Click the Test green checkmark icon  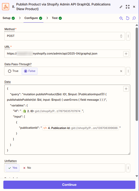[x=60, y=18]
